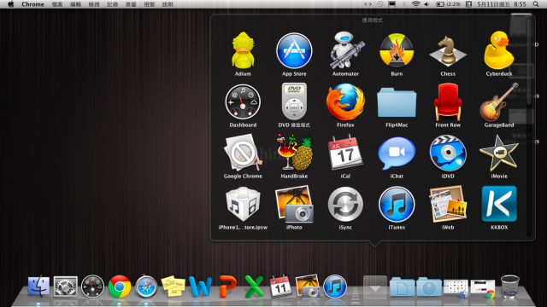Switch to Google Chrome in the Dock
Viewport: 547px width, 307px height.
point(120,287)
